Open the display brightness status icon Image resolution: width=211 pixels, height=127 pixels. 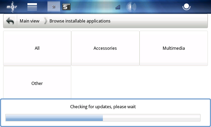[131, 7]
